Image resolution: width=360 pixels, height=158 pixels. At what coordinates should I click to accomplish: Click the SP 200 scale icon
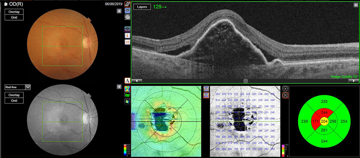206,89
